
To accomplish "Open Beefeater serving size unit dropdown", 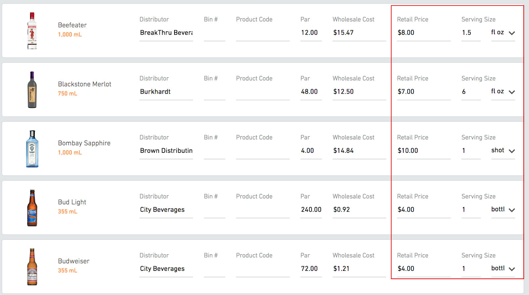I will tap(503, 33).
